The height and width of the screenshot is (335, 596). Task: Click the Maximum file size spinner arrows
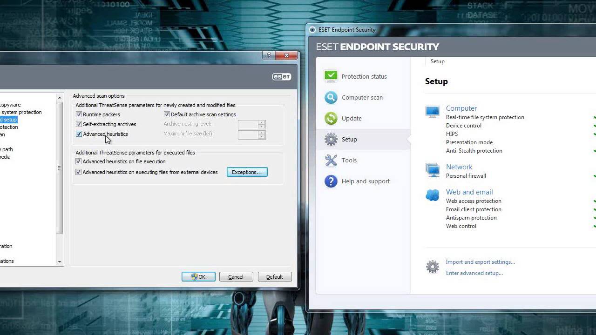point(262,134)
